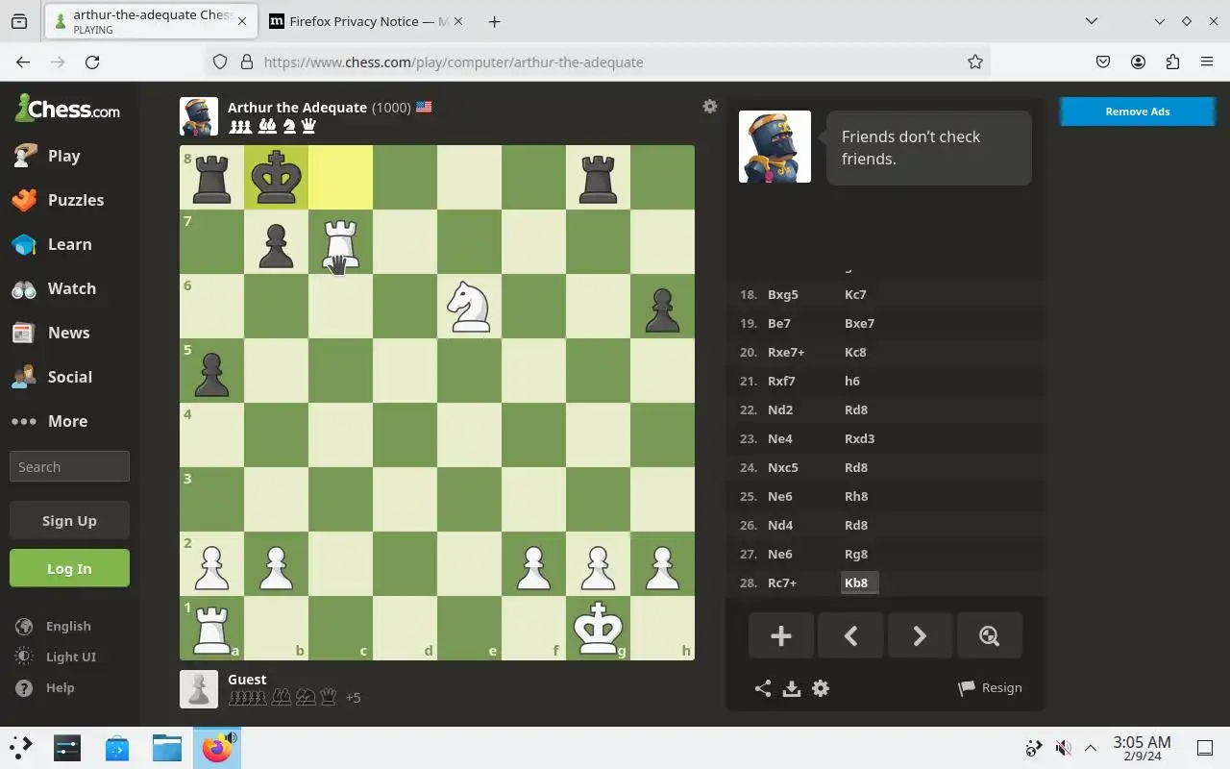
Task: Open game settings gear below the move list
Action: click(x=821, y=688)
